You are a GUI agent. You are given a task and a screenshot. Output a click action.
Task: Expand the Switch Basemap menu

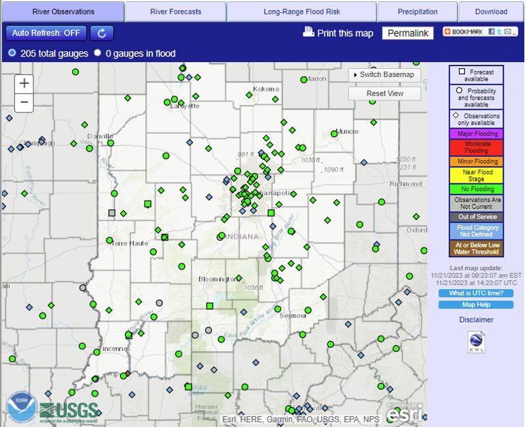tap(385, 74)
